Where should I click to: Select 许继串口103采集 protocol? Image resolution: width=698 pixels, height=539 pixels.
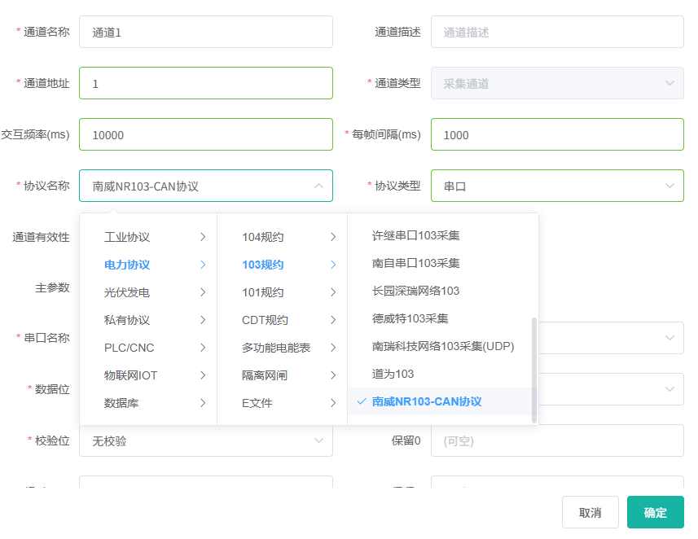coord(415,235)
